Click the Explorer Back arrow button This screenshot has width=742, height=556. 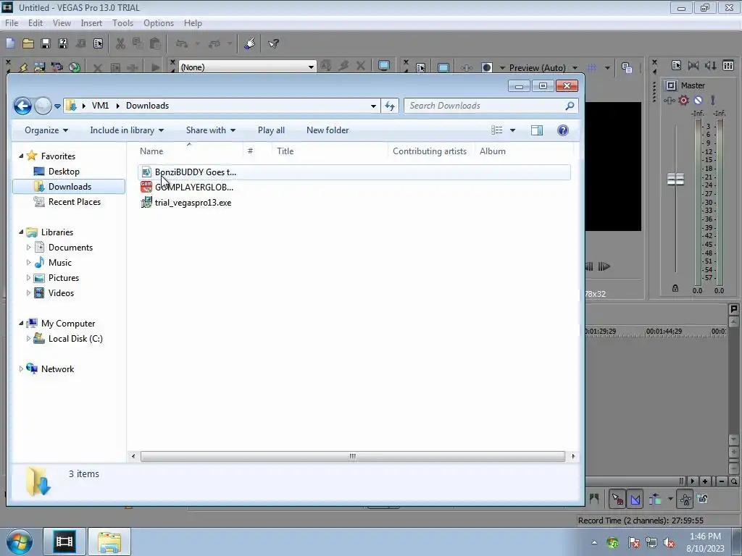22,106
